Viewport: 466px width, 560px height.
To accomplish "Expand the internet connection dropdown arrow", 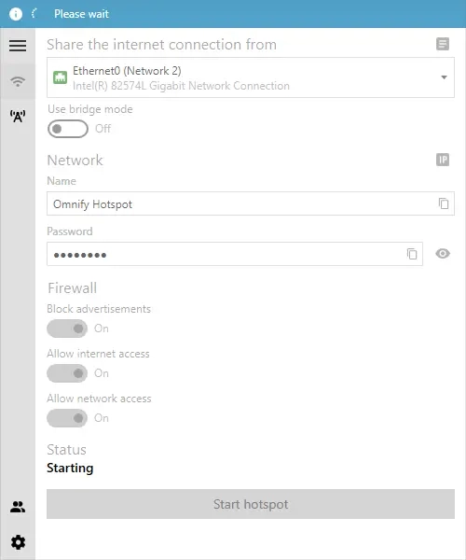I will 444,77.
